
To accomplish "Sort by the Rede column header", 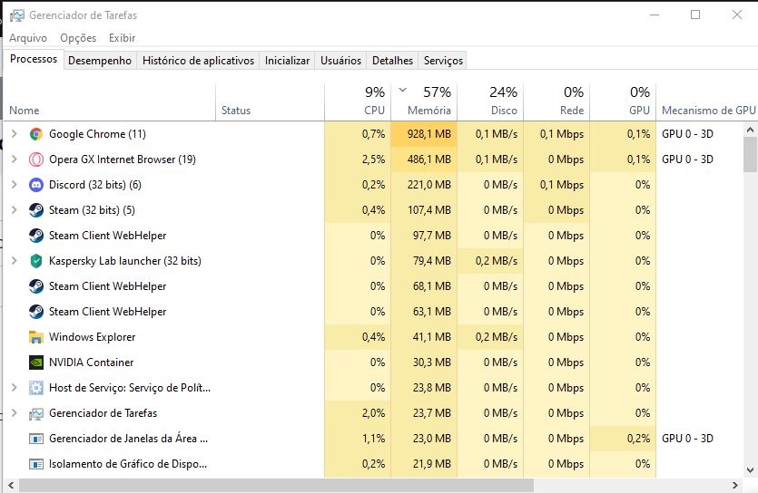I will pos(556,101).
